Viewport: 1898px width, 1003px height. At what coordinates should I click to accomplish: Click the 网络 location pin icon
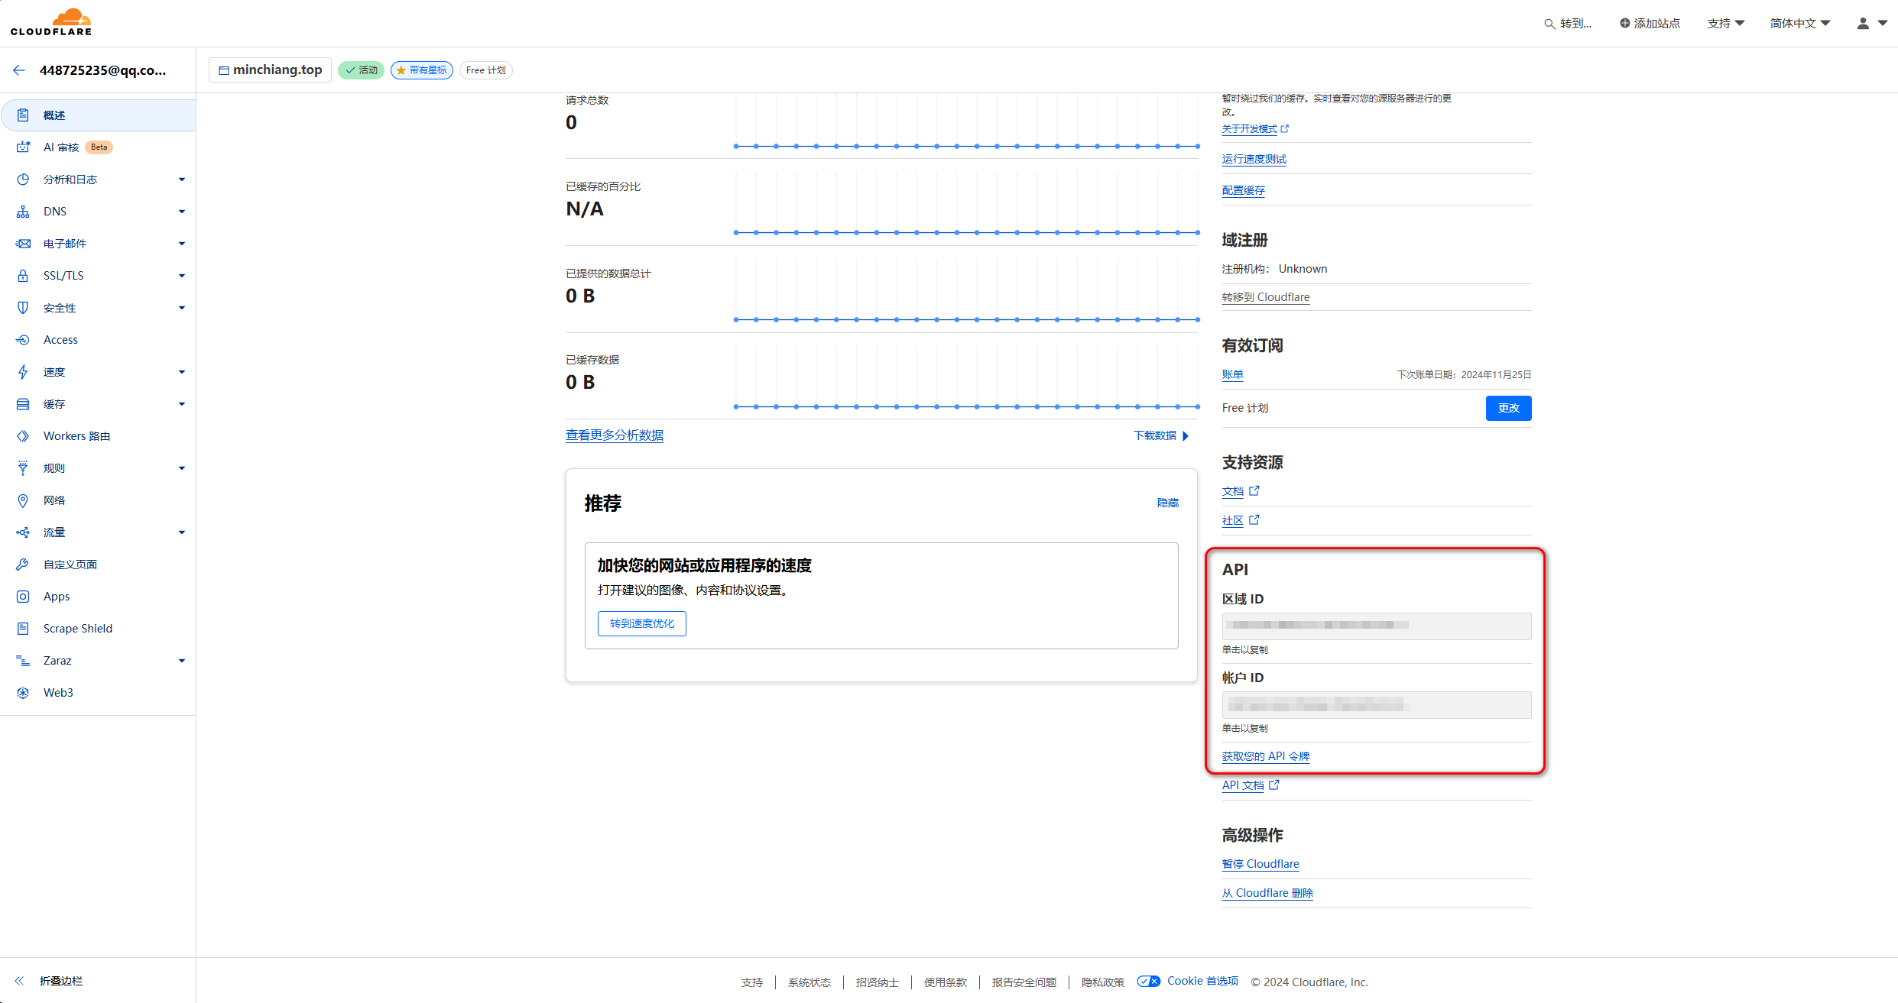tap(23, 500)
